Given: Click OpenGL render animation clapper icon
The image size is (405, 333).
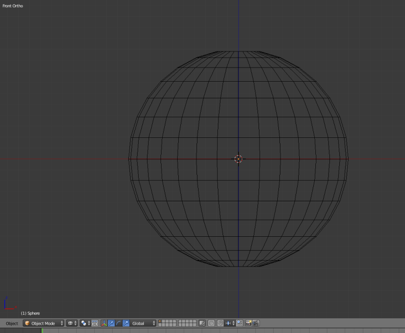Looking at the screenshot, I should (256, 323).
